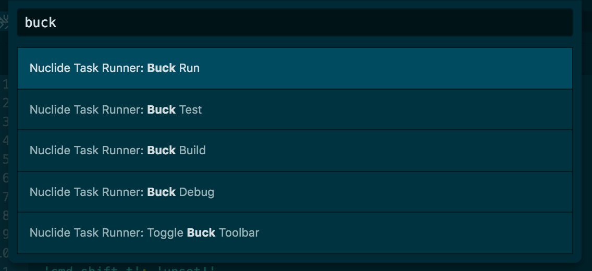Click gutter line number 3
This screenshot has width=592, height=271.
pos(5,121)
